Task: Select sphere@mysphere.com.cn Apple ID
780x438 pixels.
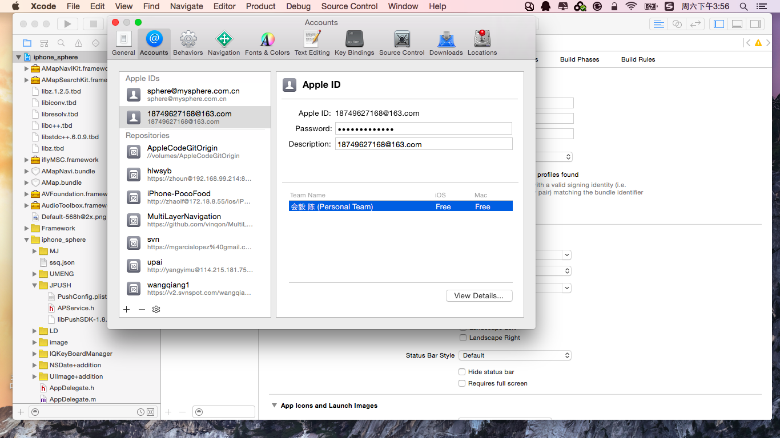Action: (x=195, y=94)
